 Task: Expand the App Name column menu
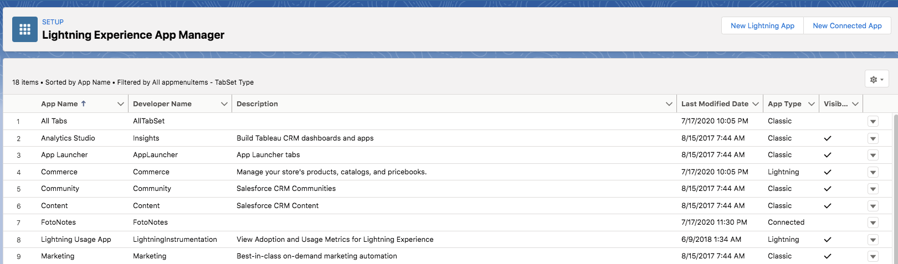click(x=121, y=104)
